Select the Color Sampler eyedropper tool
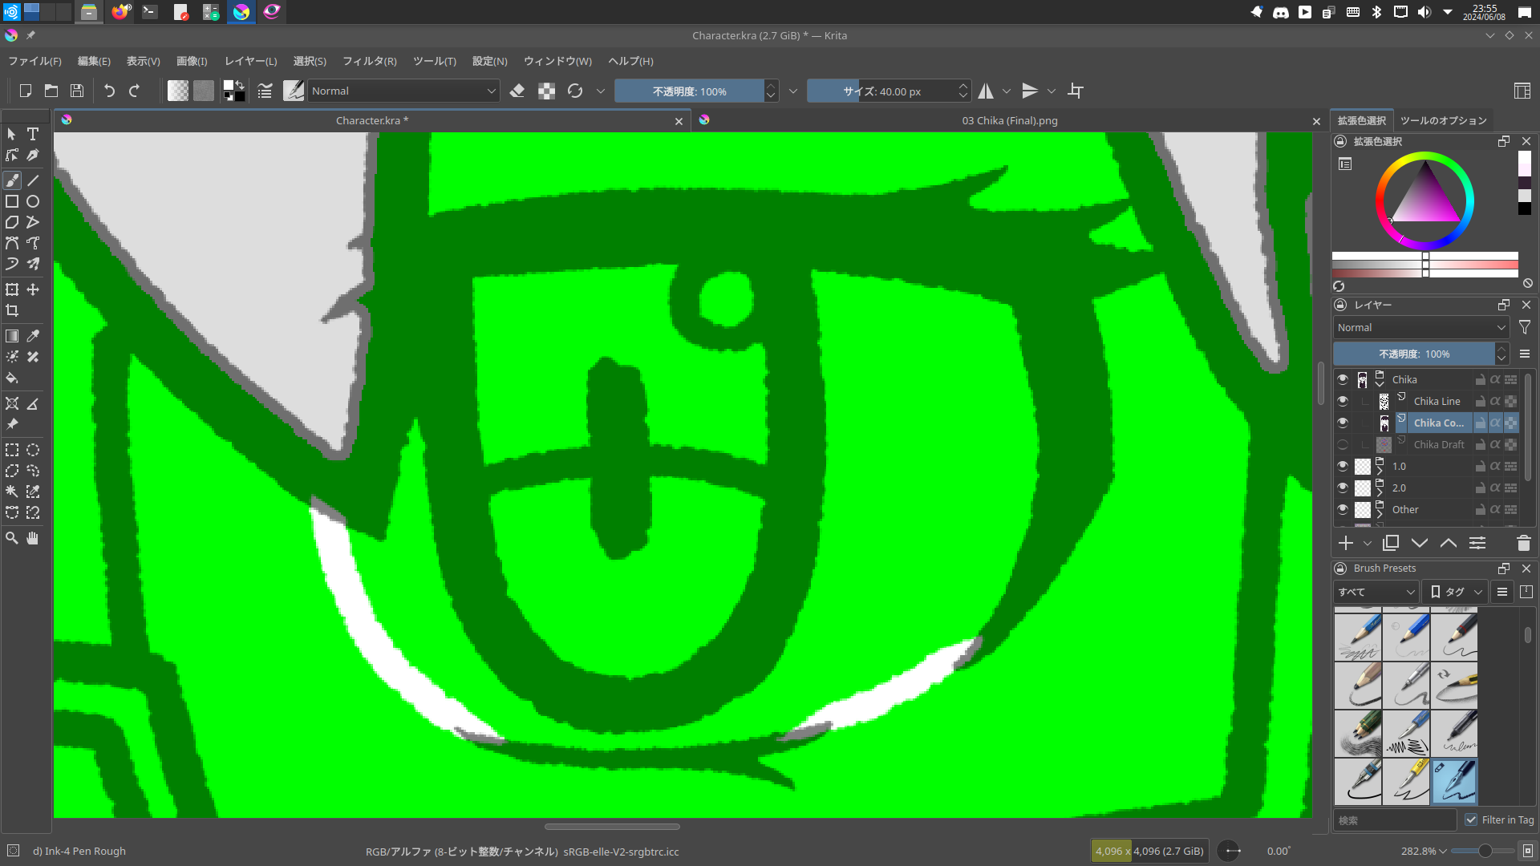Viewport: 1540px width, 866px height. (33, 336)
